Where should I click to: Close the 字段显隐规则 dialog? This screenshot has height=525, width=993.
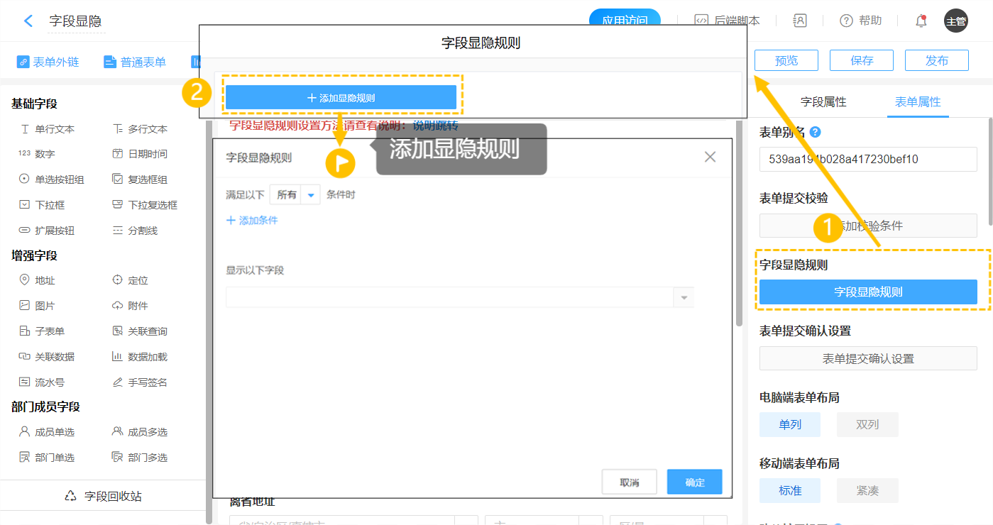710,157
